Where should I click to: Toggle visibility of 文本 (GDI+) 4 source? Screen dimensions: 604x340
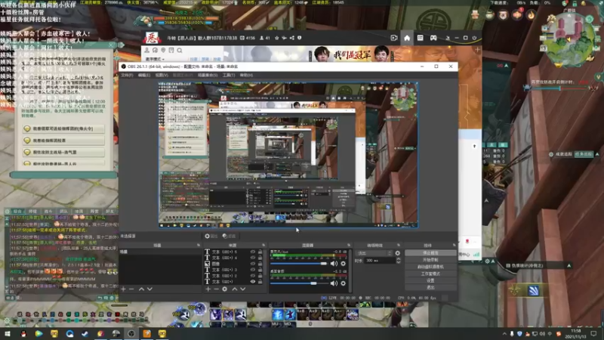tap(253, 258)
